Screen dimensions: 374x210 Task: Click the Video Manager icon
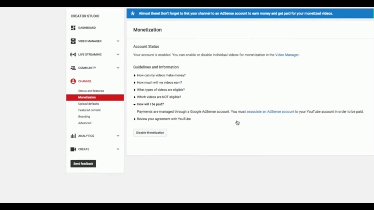[73, 41]
